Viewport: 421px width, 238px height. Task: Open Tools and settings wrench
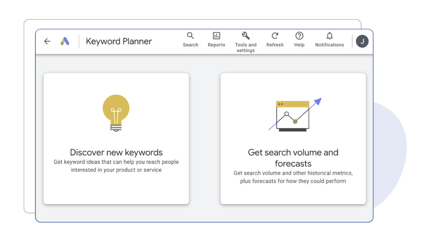coord(246,35)
